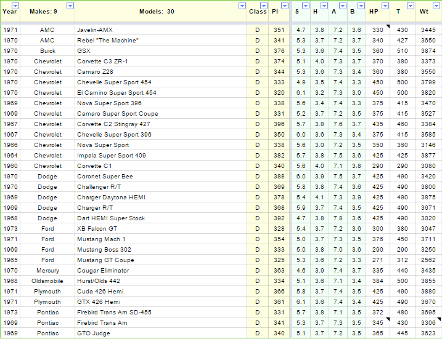Select the 'Challenger R/T' cell

161,187
